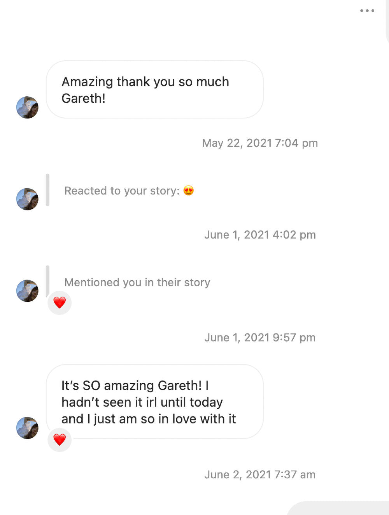389x515 pixels.
Task: Click the heart-eyes emoji story reaction
Action: click(x=189, y=191)
